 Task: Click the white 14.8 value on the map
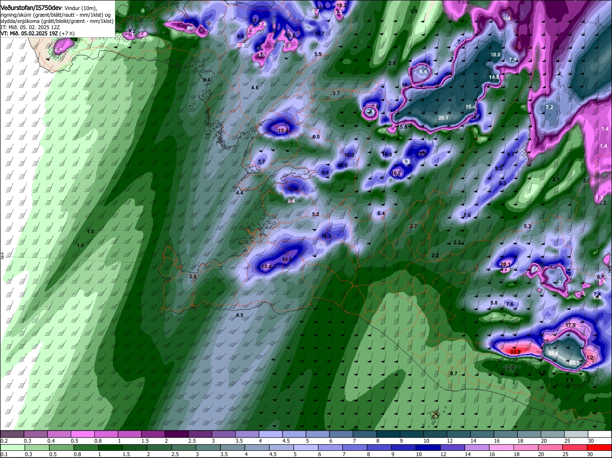pyautogui.click(x=494, y=77)
